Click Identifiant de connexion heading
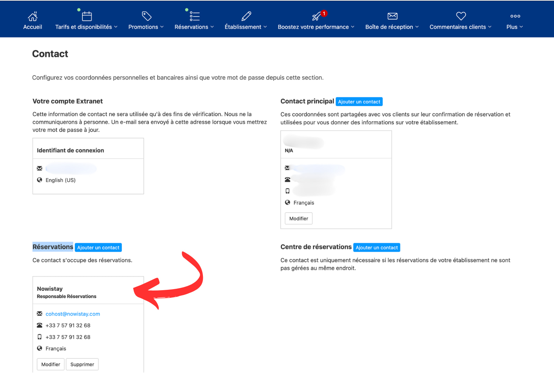The width and height of the screenshot is (554, 375). (70, 150)
